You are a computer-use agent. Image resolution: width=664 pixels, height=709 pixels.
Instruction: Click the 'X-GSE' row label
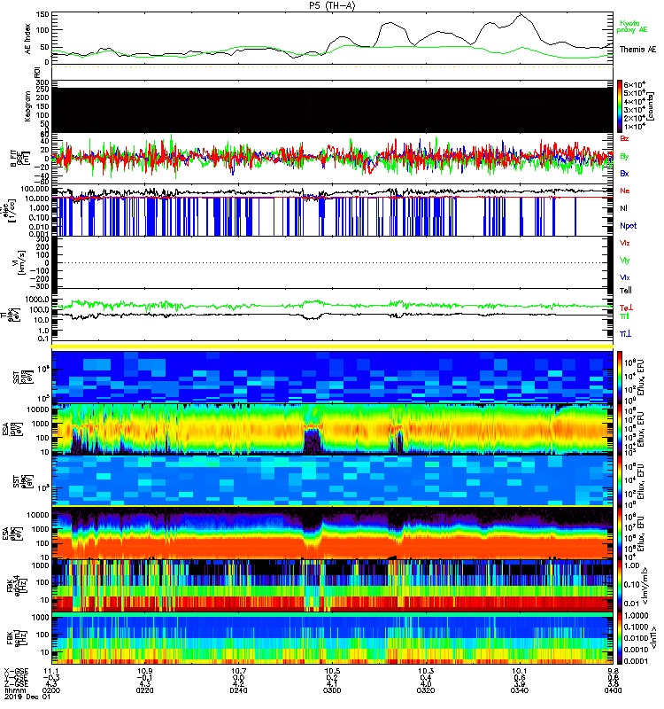click(x=16, y=671)
